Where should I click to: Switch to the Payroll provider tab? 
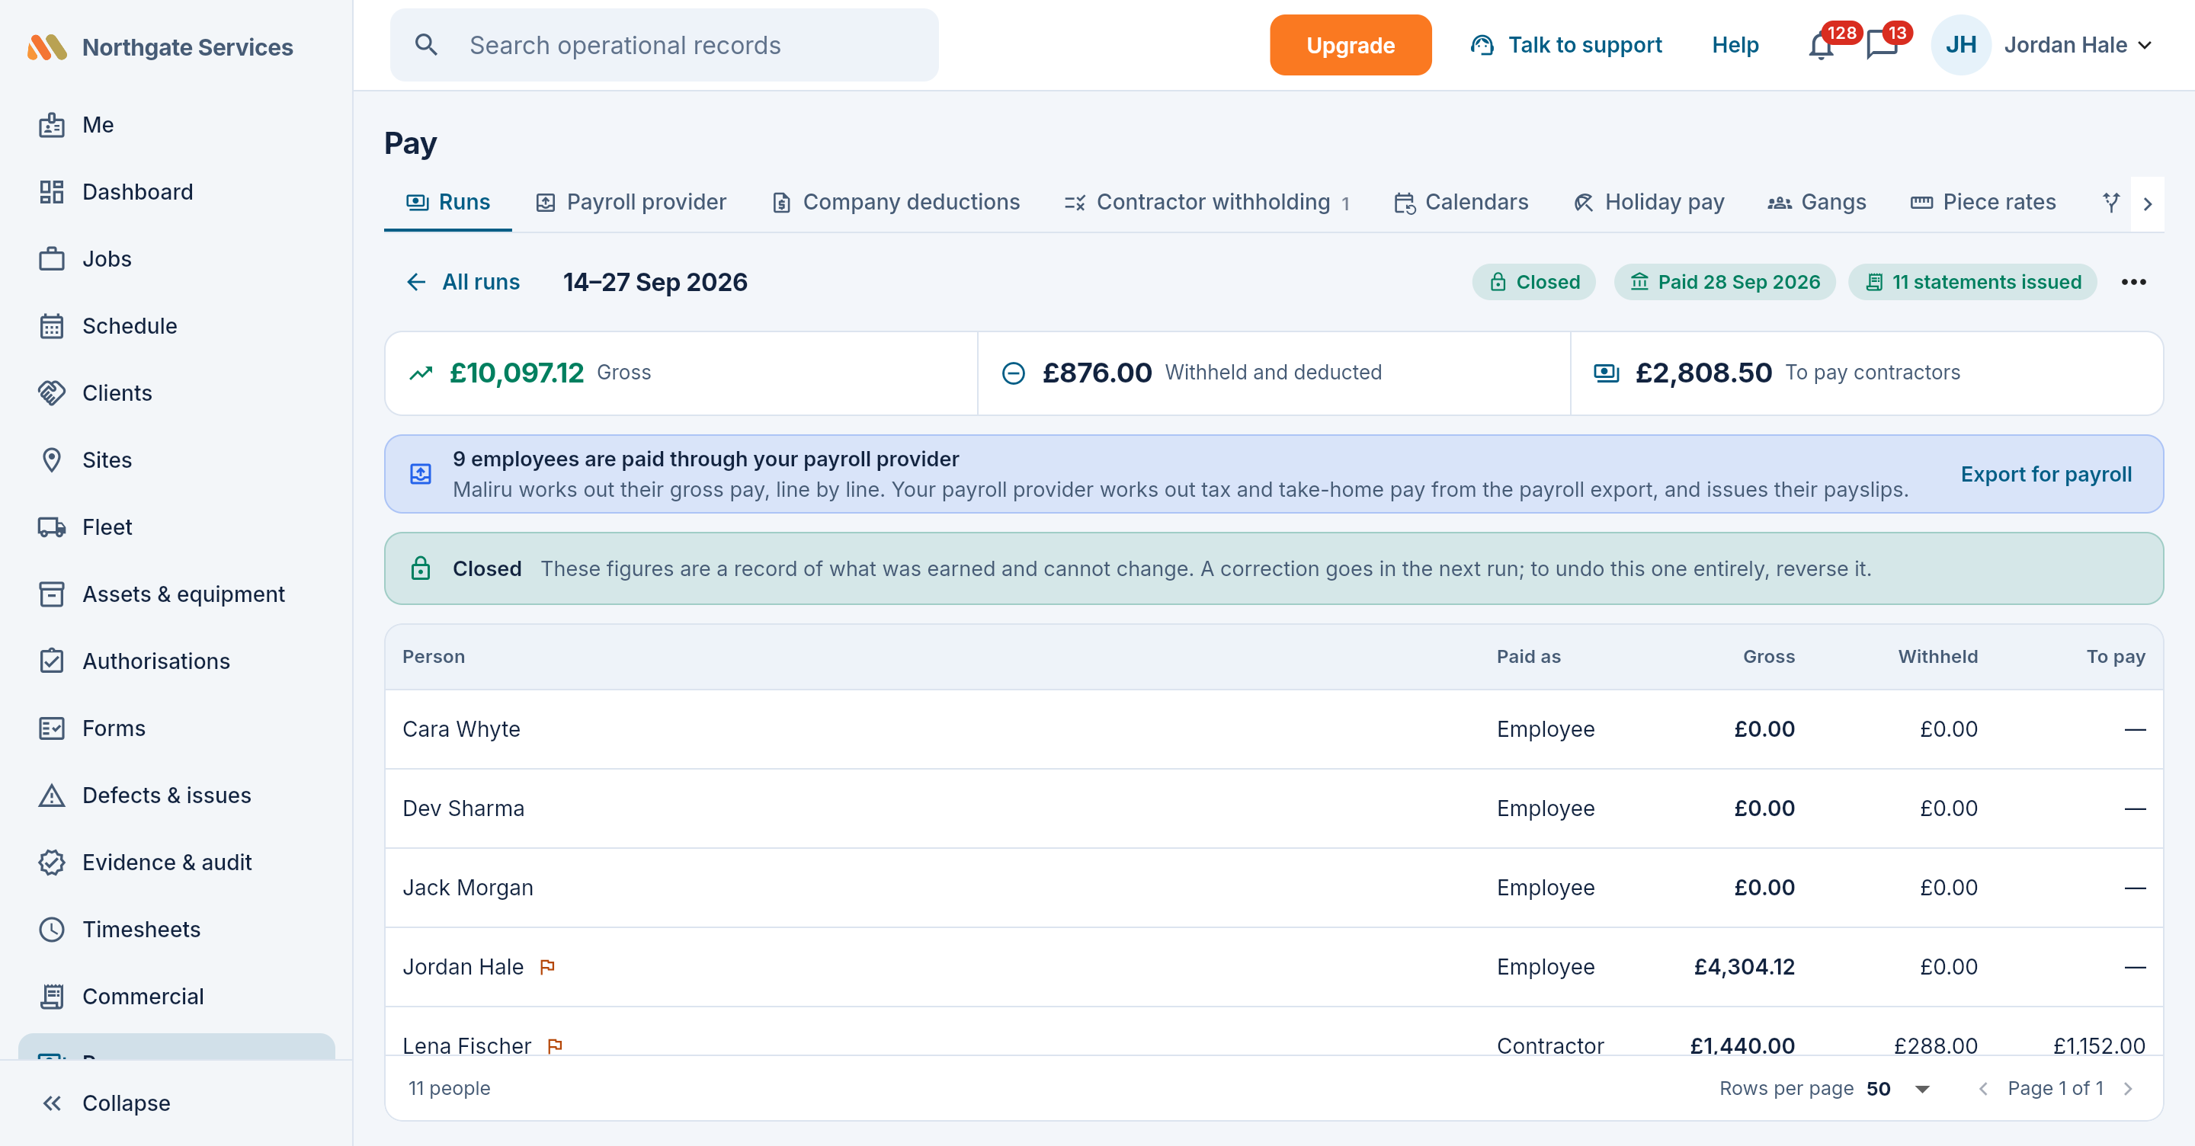pos(630,203)
